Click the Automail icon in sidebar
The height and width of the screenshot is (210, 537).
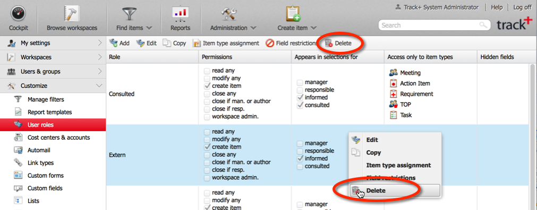pyautogui.click(x=18, y=150)
